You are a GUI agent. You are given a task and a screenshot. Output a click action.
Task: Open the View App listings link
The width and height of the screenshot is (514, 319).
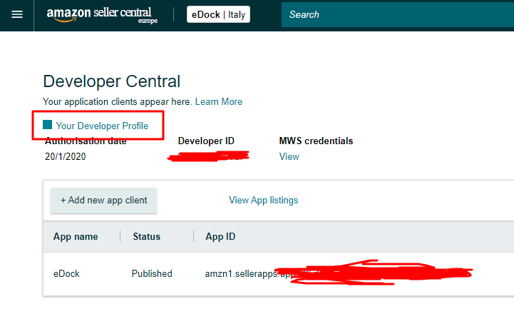coord(264,201)
